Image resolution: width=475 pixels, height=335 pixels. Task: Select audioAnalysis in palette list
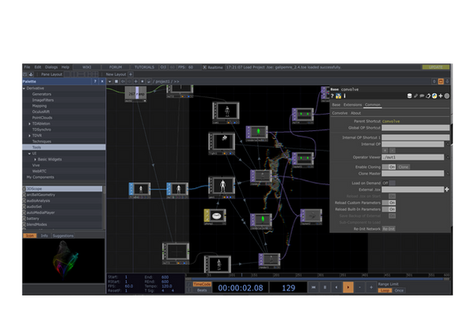[38, 201]
